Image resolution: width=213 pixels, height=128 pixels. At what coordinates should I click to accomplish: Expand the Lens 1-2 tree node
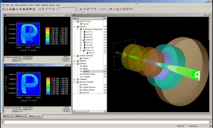point(81,32)
